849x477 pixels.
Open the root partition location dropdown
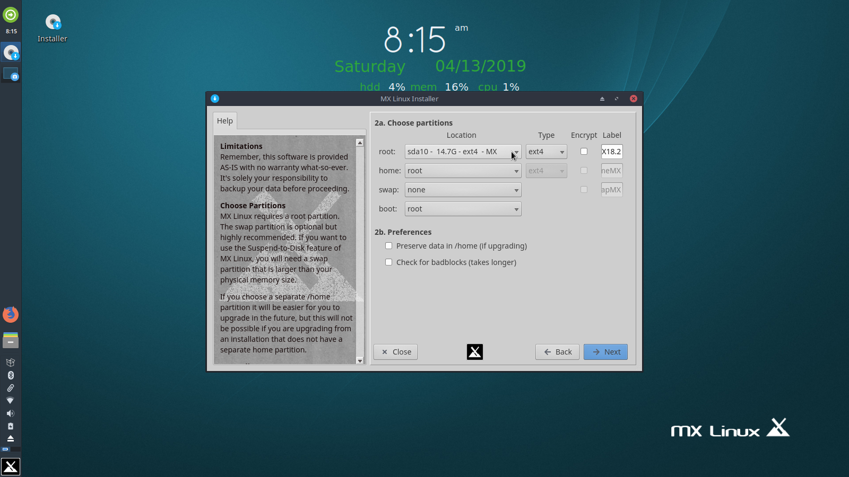pyautogui.click(x=463, y=152)
